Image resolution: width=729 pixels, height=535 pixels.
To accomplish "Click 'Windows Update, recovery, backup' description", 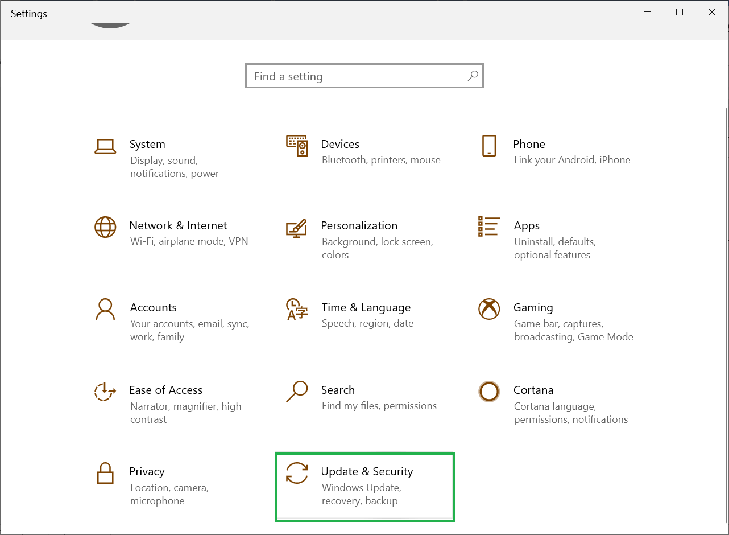I will point(362,495).
